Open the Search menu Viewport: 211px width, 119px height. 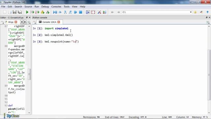[x=18, y=7]
